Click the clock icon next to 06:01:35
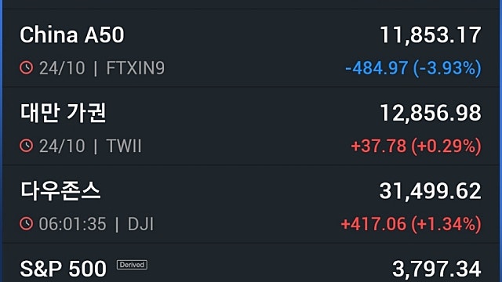 [x=26, y=223]
